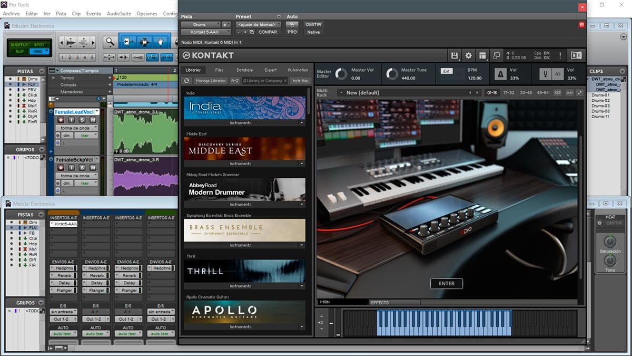
Task: Open Kontakt's save/load disk icon
Action: pyautogui.click(x=455, y=55)
